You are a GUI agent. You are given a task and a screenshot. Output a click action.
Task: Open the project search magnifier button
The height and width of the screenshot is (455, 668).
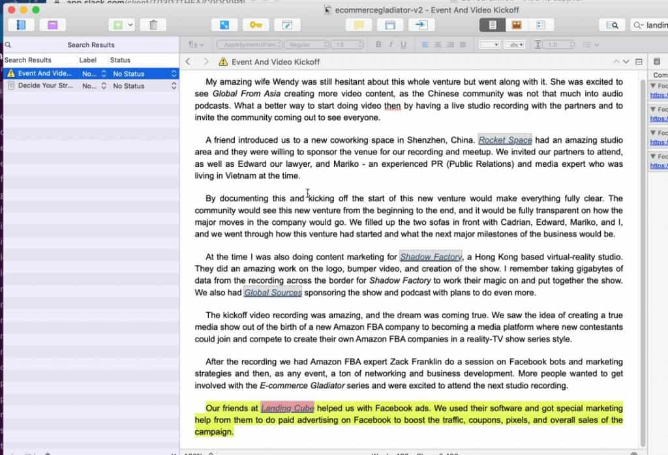point(612,25)
